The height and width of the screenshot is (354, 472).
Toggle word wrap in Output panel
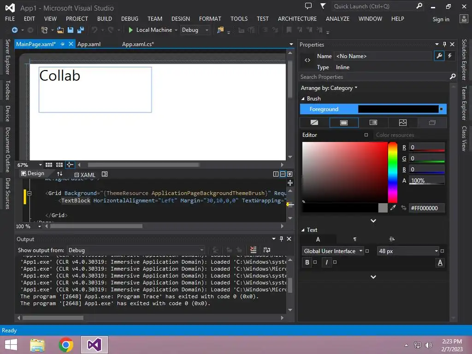coord(267,250)
